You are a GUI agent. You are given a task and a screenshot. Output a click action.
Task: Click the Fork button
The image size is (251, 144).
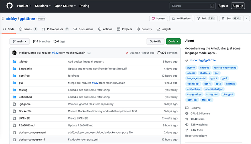pyautogui.click(x=206, y=19)
